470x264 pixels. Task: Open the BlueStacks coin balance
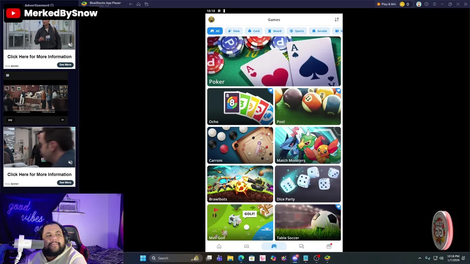pos(404,4)
